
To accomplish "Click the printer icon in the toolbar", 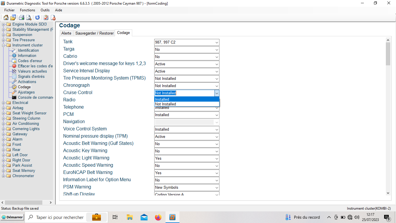I will pyautogui.click(x=21, y=17).
